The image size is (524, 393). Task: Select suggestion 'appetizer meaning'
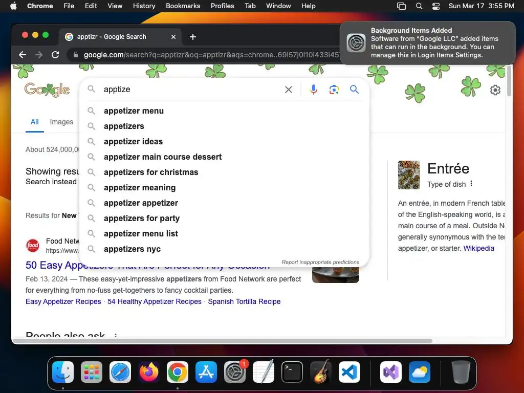[225, 188]
